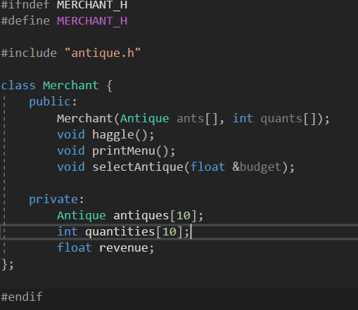Click the 'Merchant' constructor name
This screenshot has height=310, width=358.
(85, 118)
